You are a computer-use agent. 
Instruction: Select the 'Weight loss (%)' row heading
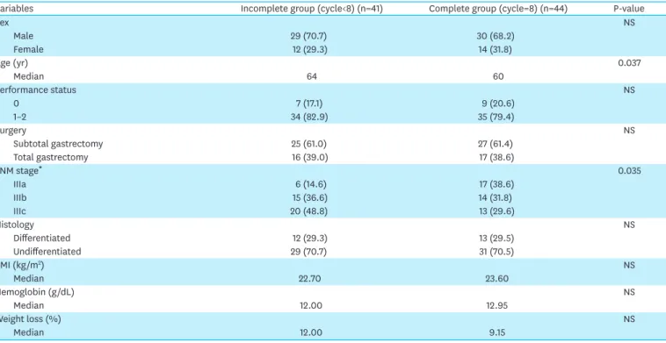(30, 319)
